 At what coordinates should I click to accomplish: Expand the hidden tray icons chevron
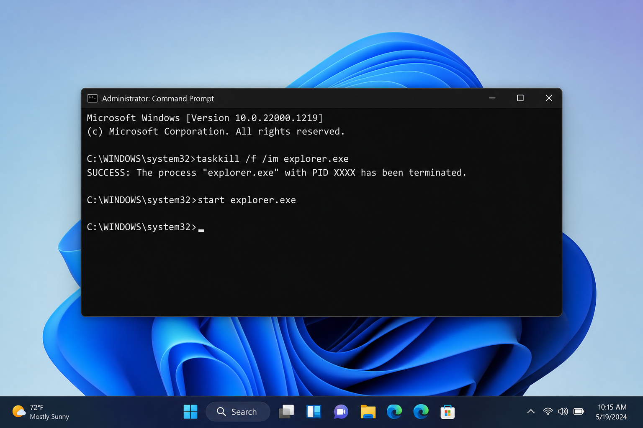[x=531, y=412]
